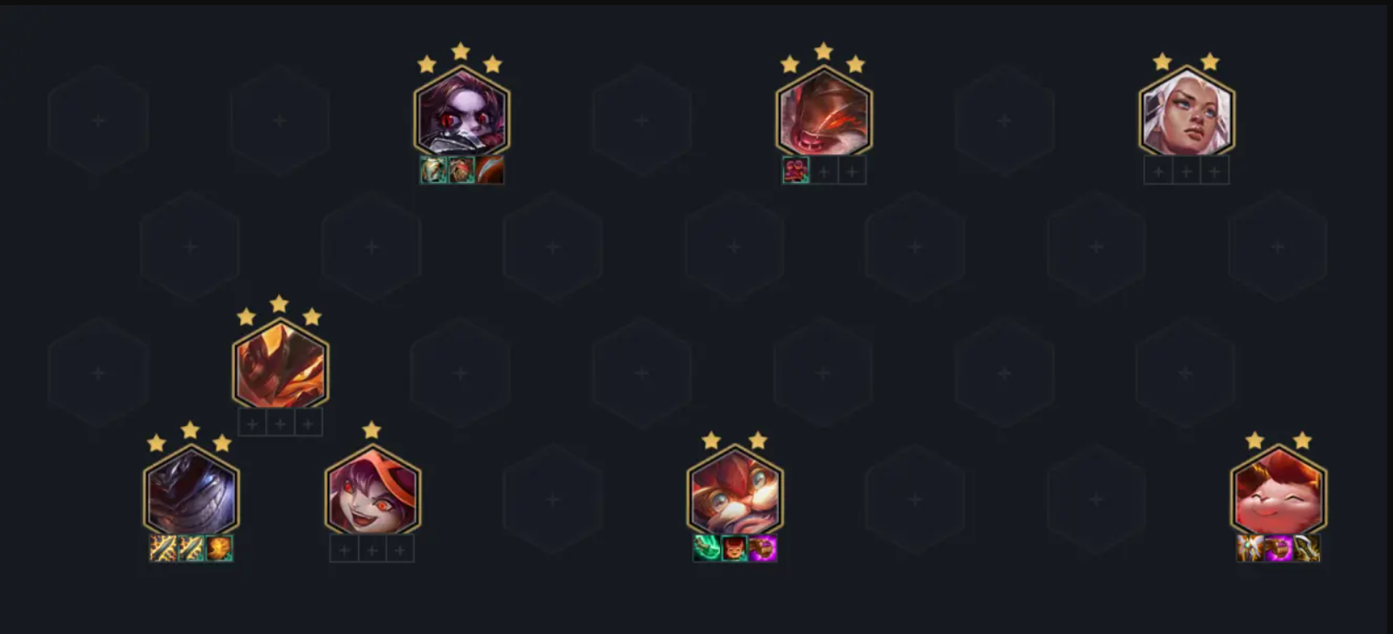Select the purple-haired red-eyed champion portrait
Image resolution: width=1393 pixels, height=634 pixels.
pos(462,112)
